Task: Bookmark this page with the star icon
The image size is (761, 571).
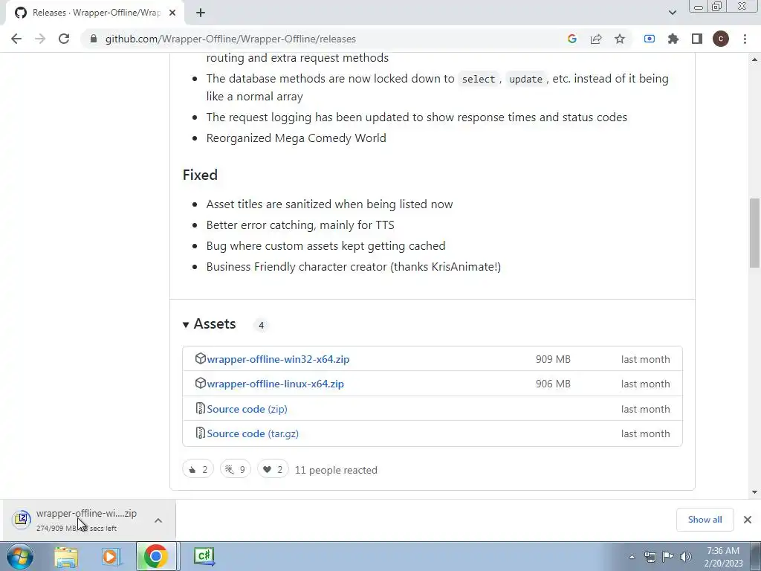Action: point(620,39)
